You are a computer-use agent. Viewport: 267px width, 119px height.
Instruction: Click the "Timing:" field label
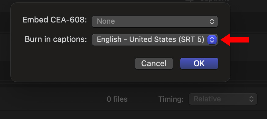(171, 99)
